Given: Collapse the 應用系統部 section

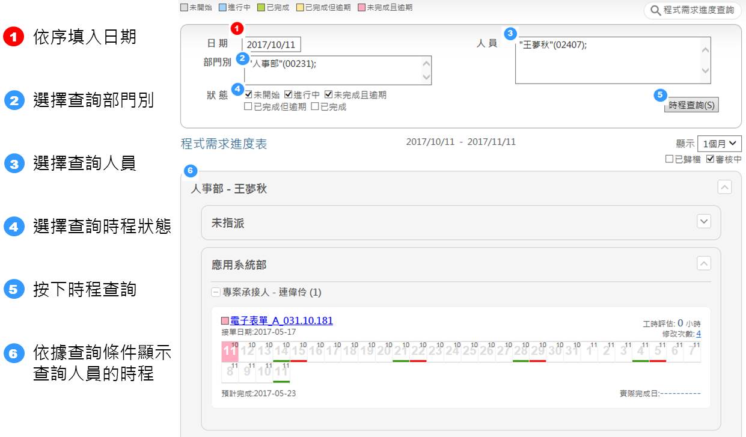Looking at the screenshot, I should click(x=703, y=264).
